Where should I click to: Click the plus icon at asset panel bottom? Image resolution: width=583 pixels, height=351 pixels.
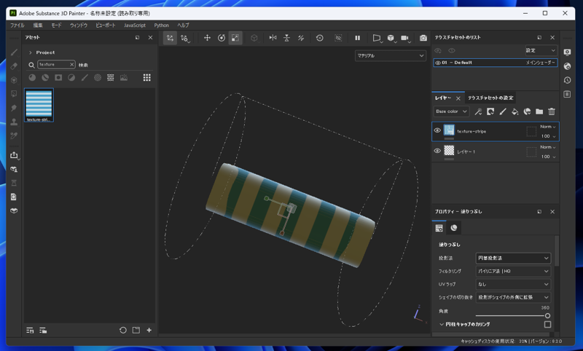point(149,330)
